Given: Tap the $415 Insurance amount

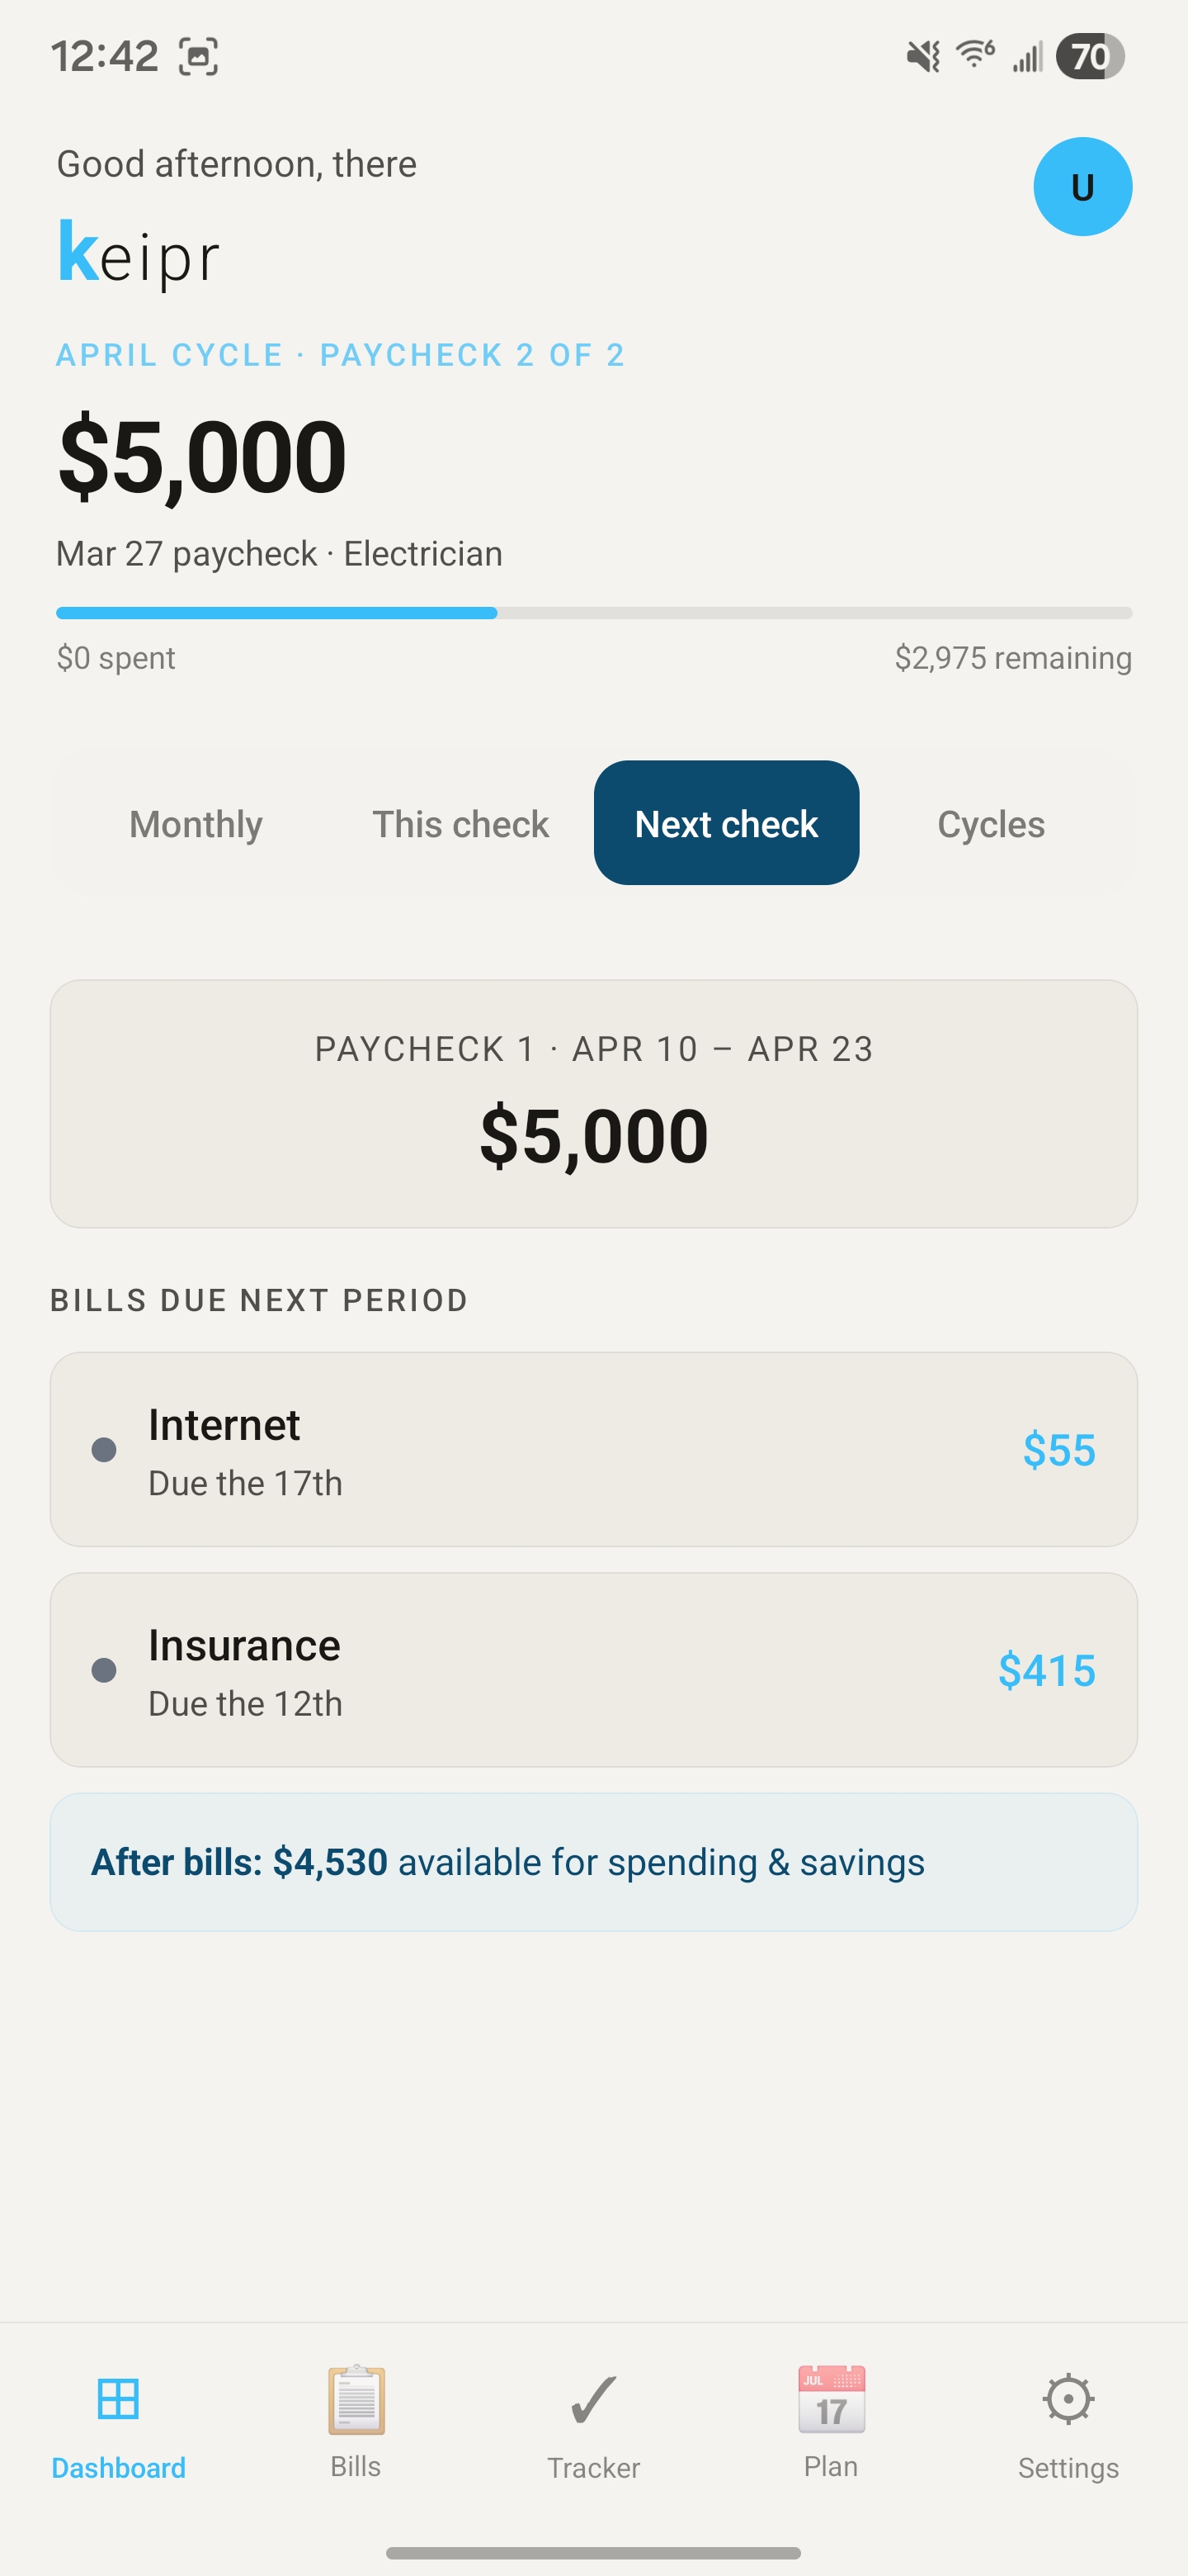Looking at the screenshot, I should pos(1046,1670).
